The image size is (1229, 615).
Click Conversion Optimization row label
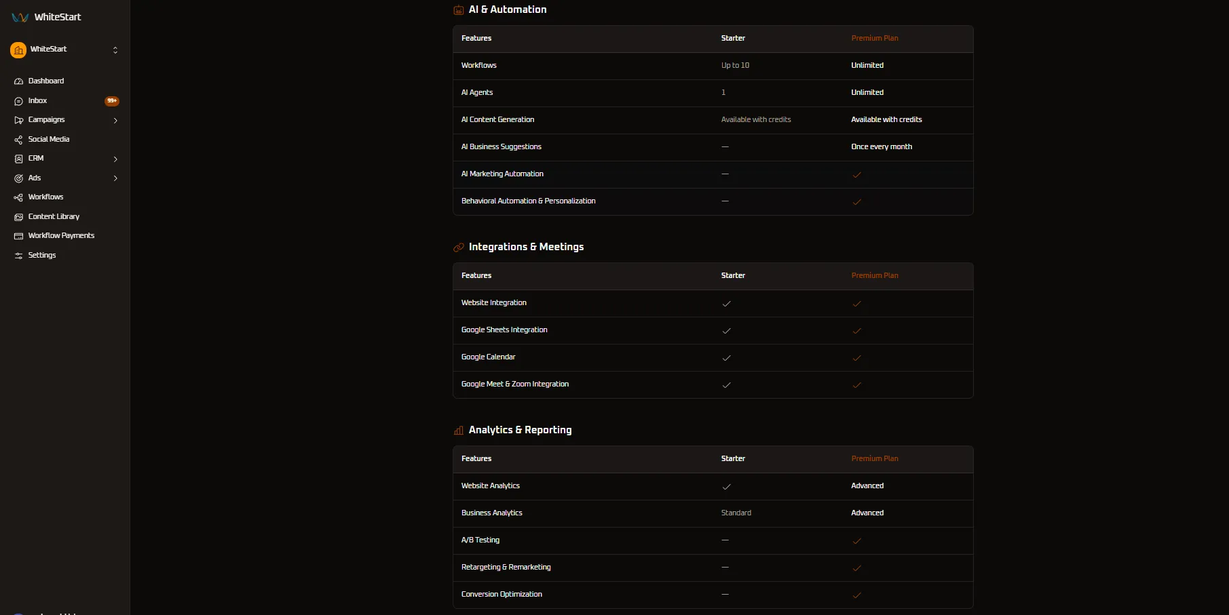(x=502, y=595)
